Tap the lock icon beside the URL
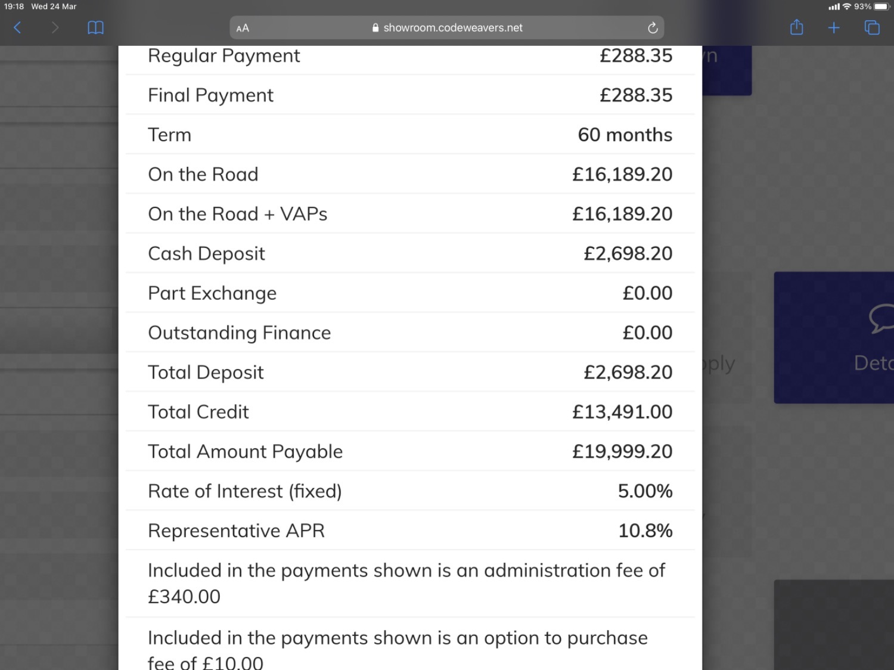Screen dimensions: 894x670 click(375, 27)
